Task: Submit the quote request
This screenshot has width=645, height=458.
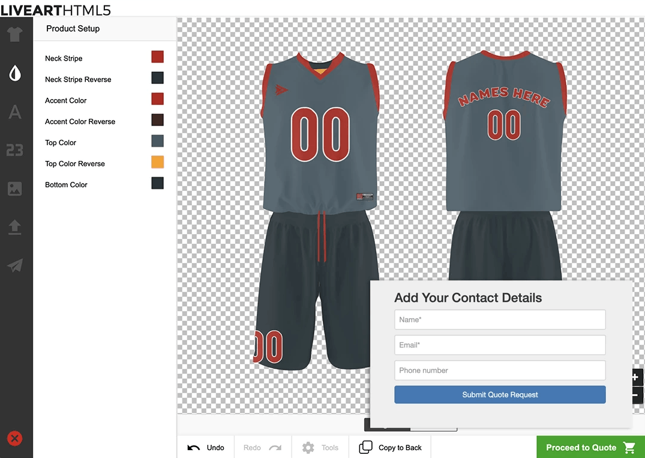Action: pyautogui.click(x=500, y=395)
